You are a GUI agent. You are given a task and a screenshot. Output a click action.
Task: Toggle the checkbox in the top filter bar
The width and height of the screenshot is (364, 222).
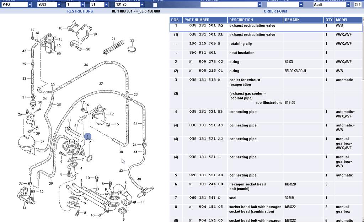(155, 5)
